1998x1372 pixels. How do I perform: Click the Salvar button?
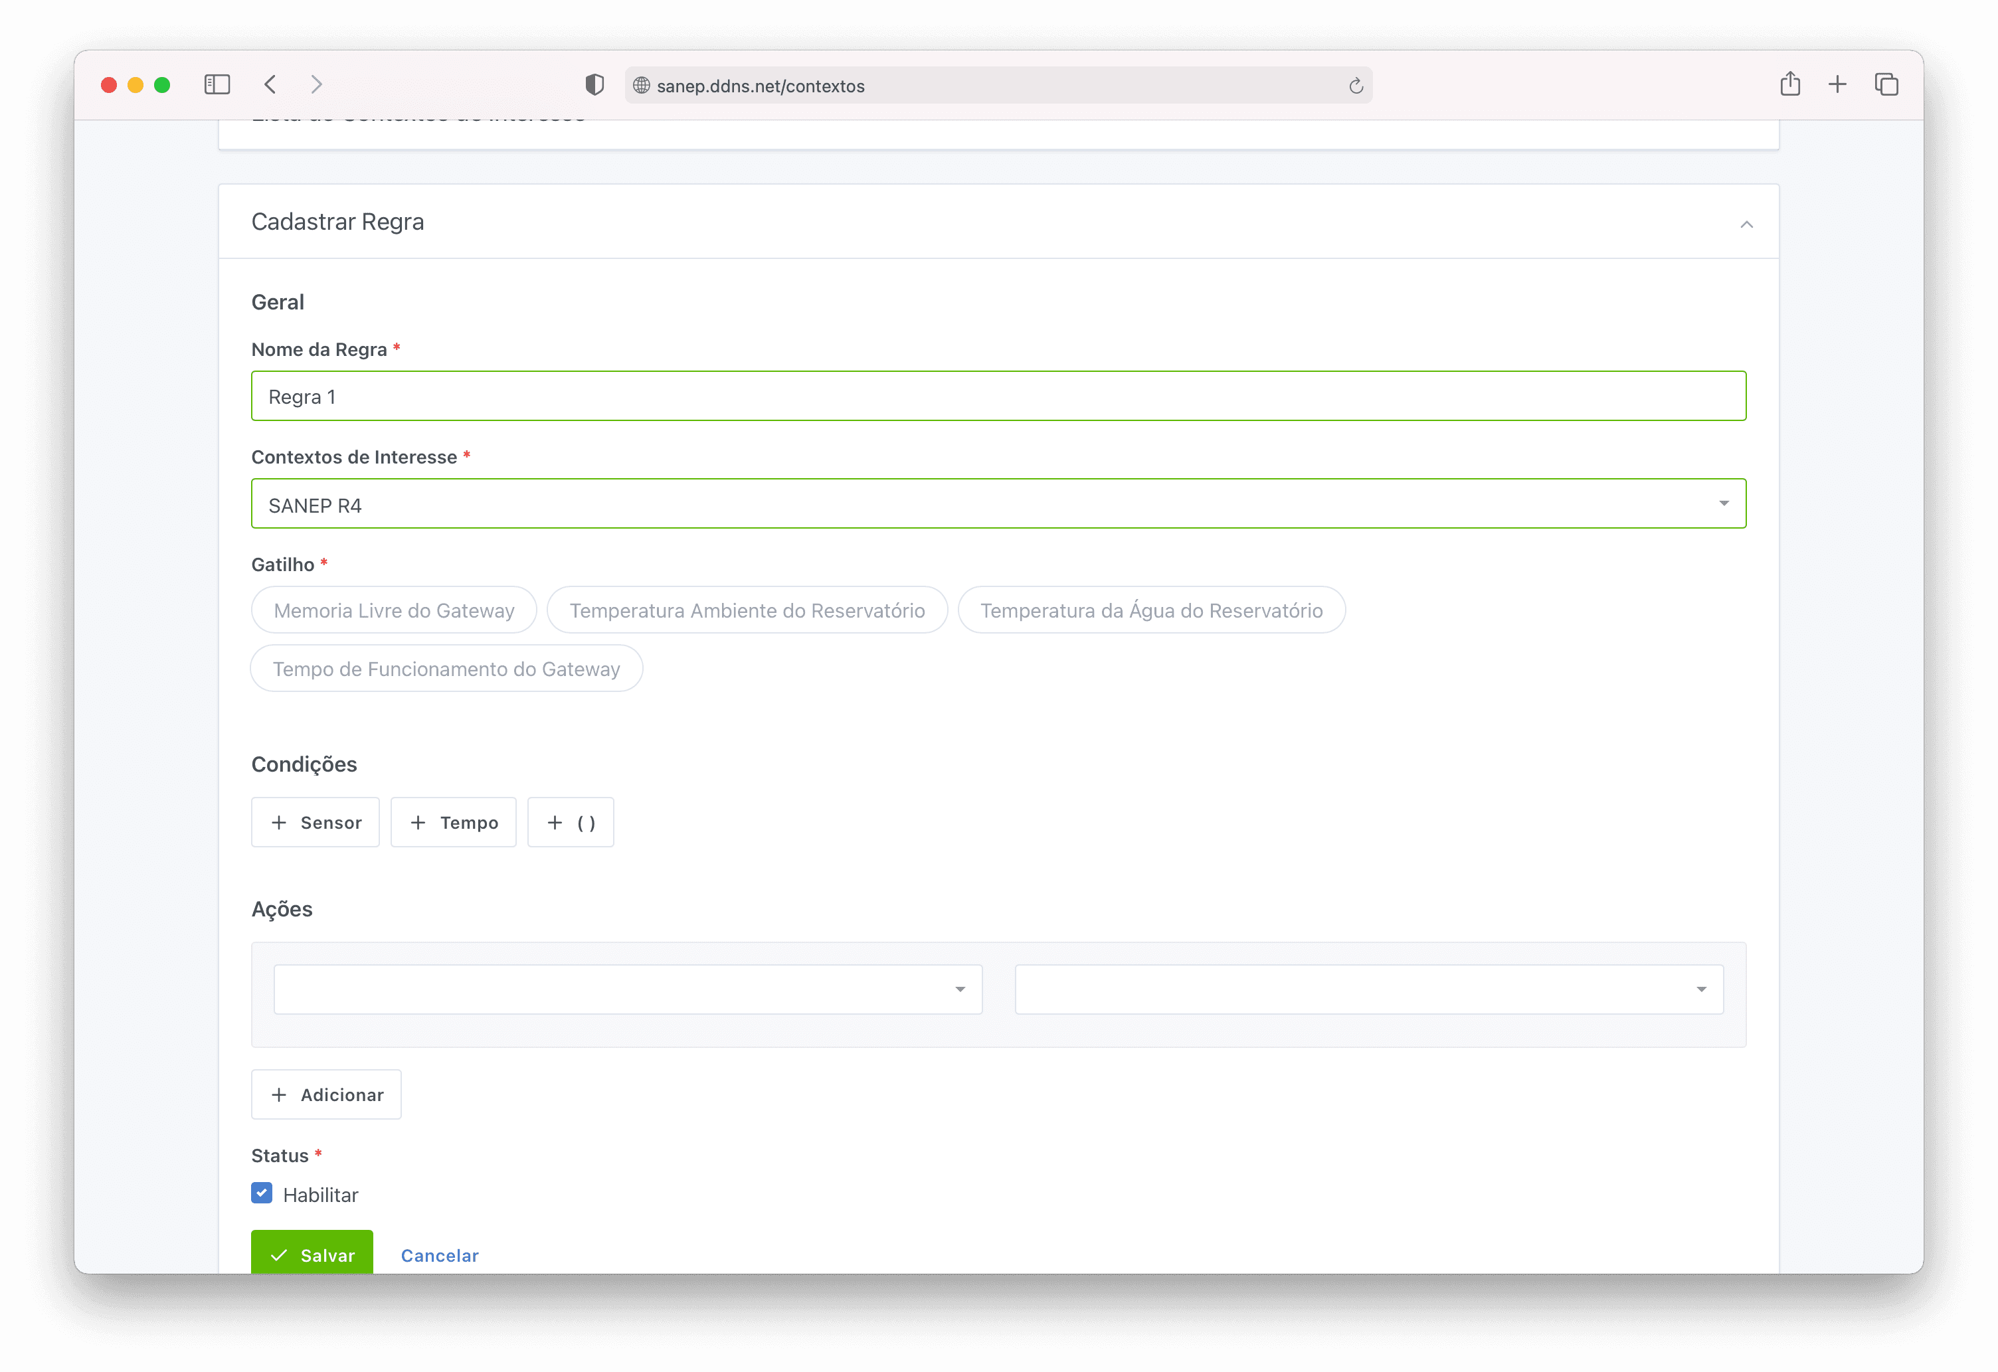click(312, 1253)
